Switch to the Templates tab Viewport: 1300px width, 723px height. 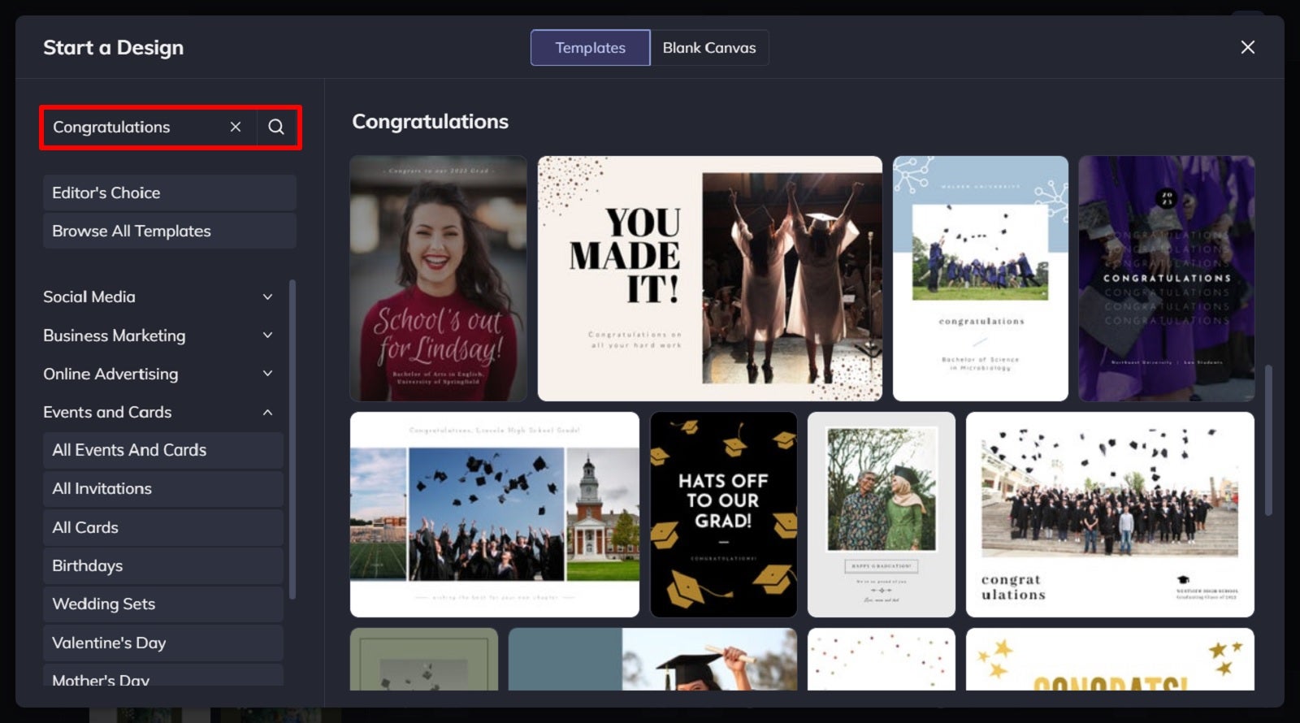590,48
